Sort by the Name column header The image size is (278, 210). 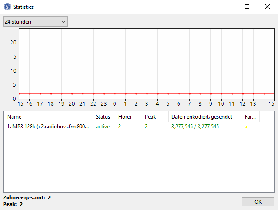[48, 117]
